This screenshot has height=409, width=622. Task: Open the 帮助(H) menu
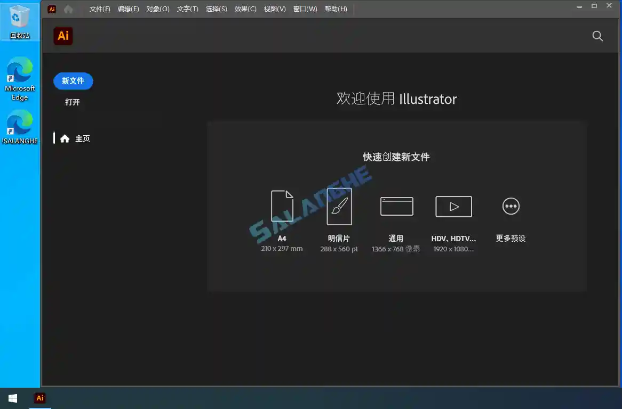(x=336, y=9)
